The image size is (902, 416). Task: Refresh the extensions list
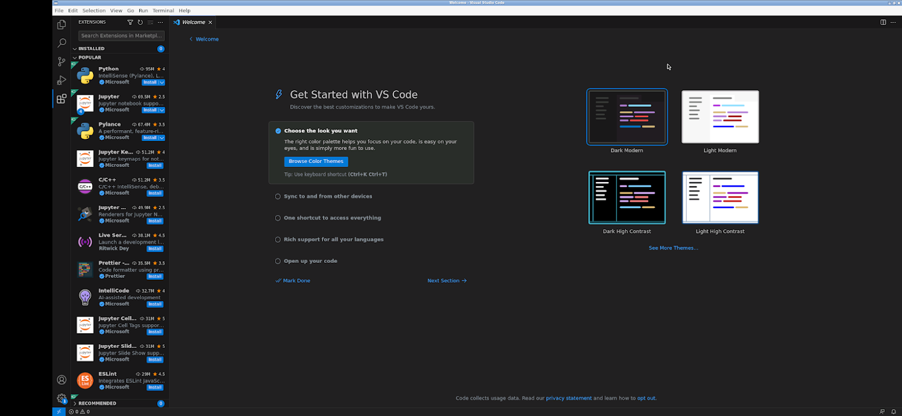pos(140,22)
